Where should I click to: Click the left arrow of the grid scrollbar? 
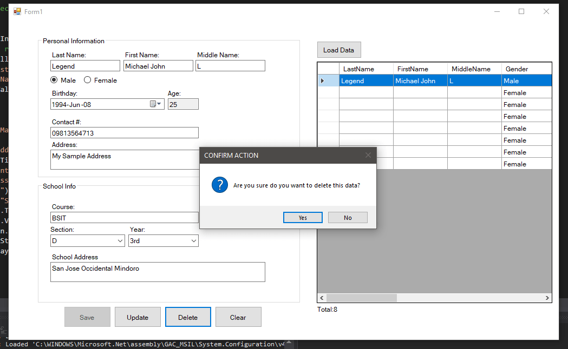coord(322,298)
